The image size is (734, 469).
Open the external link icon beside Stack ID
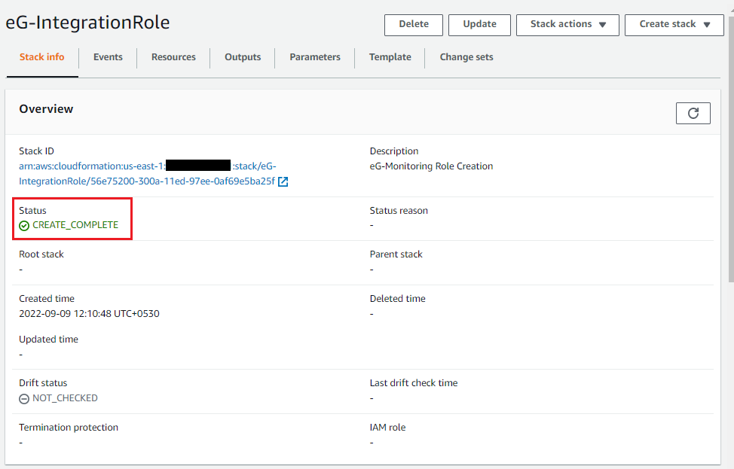tap(283, 181)
